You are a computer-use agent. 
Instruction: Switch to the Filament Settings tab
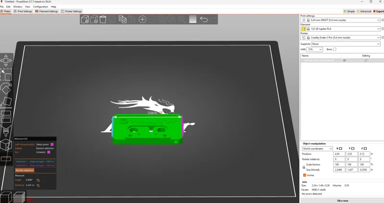click(47, 11)
